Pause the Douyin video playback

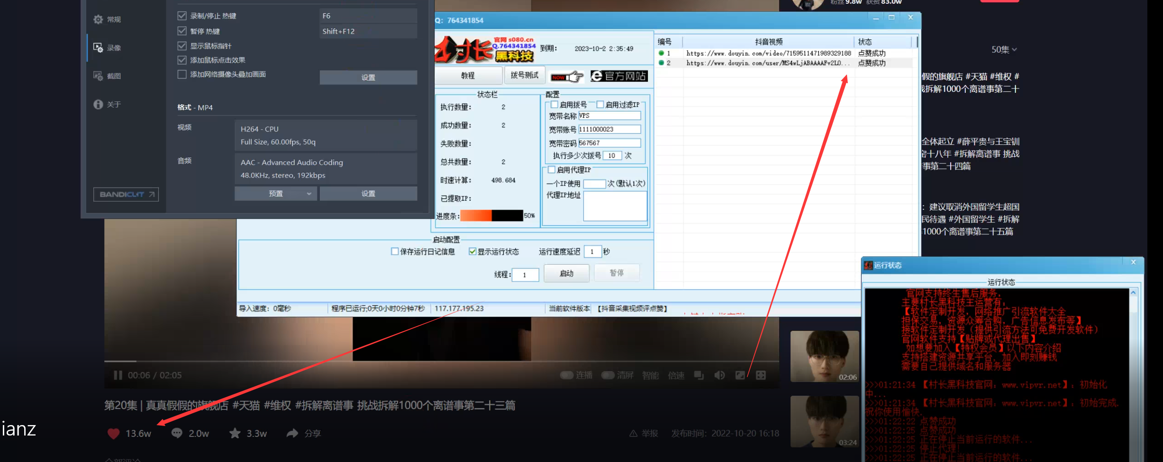(x=118, y=375)
